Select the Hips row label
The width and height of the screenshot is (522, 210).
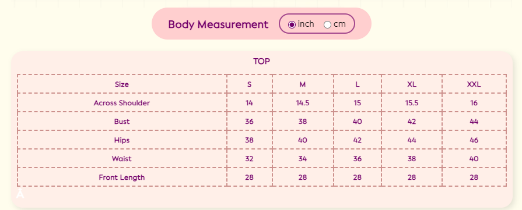[x=122, y=140]
